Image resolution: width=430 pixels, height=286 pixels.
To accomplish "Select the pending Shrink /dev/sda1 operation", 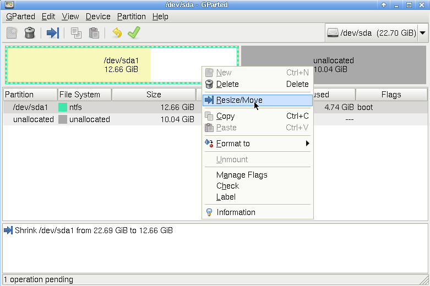I will click(x=94, y=230).
